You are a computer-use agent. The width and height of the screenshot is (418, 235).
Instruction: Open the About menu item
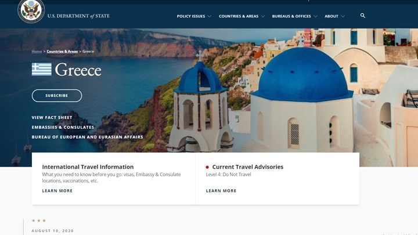tap(331, 16)
